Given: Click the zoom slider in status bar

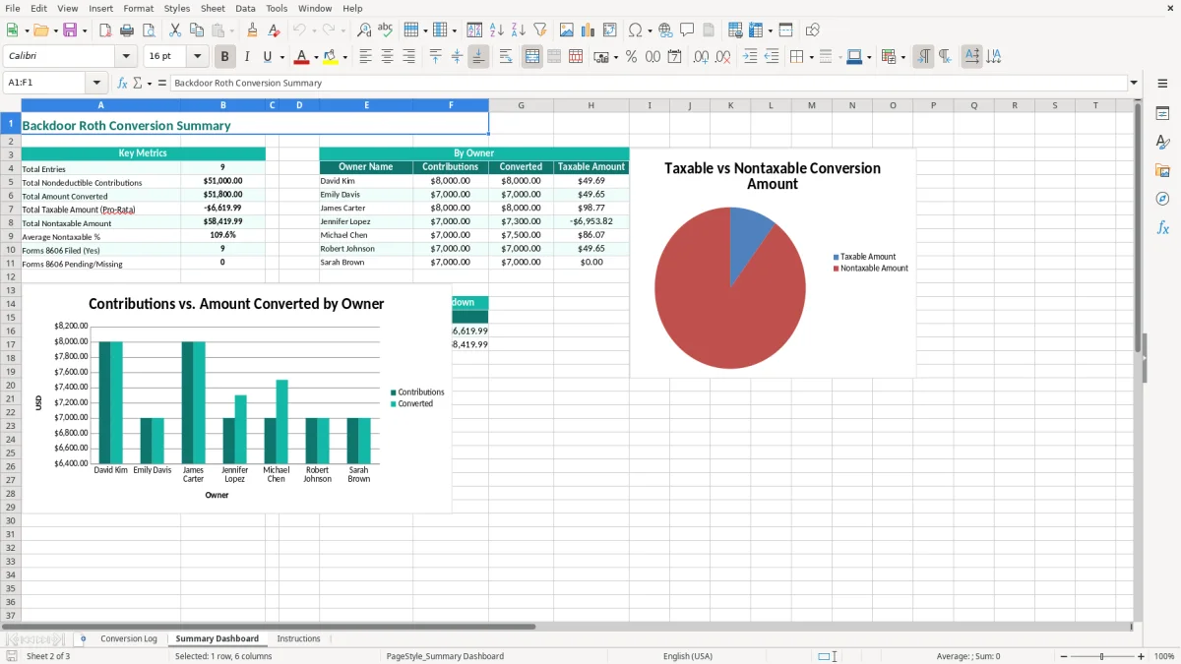Looking at the screenshot, I should click(x=1101, y=656).
